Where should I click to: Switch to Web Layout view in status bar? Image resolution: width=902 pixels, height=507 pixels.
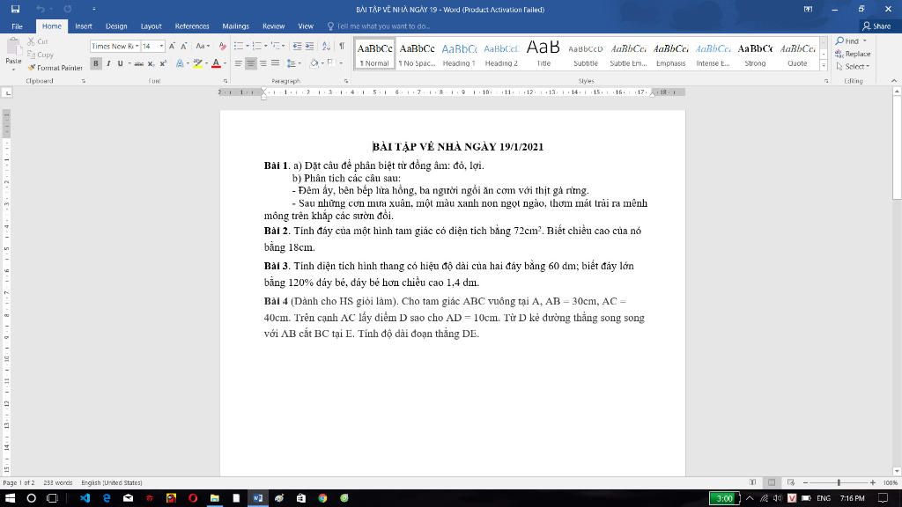791,482
